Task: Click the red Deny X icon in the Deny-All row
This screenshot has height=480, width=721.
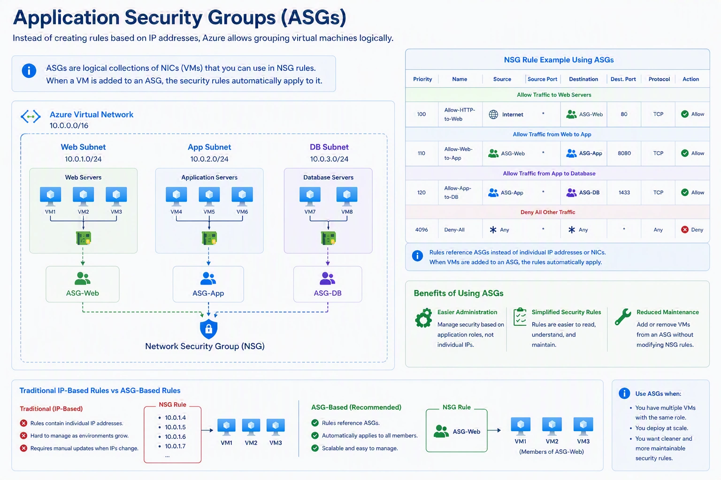Action: click(x=685, y=230)
